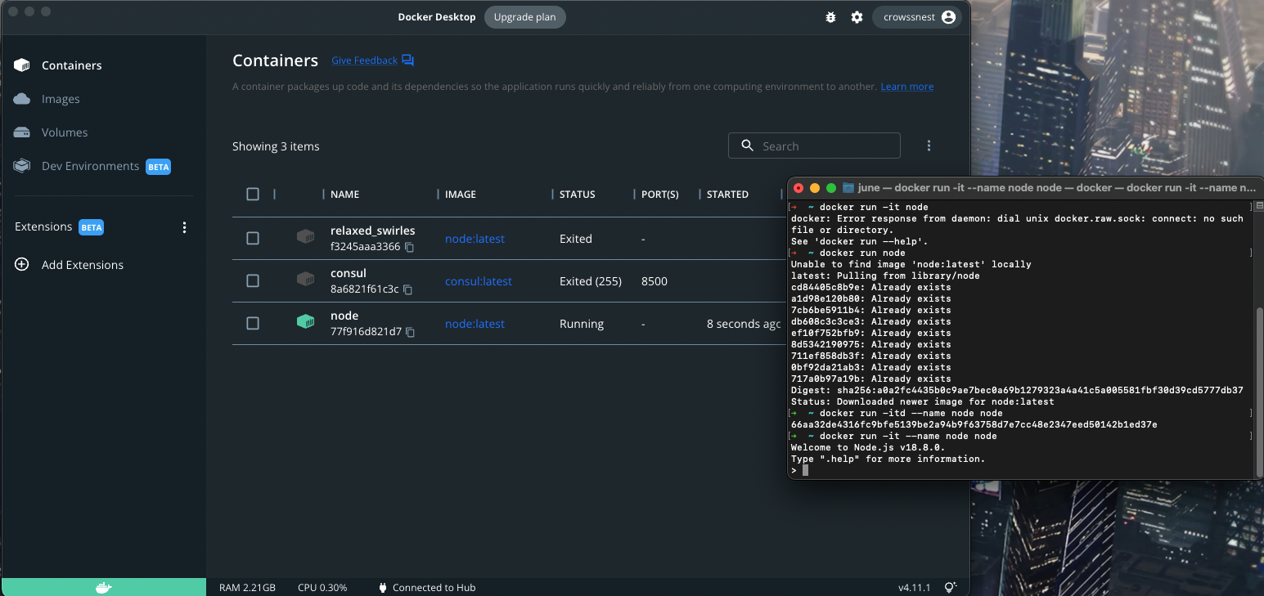The image size is (1264, 596).
Task: Open the Volumes sidebar section
Action: (x=65, y=132)
